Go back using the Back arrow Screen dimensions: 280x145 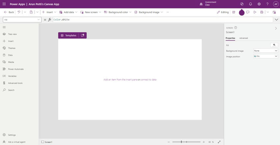click(x=9, y=12)
